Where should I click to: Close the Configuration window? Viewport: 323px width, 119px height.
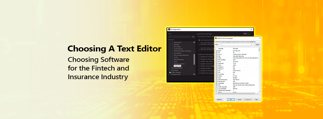(252, 29)
